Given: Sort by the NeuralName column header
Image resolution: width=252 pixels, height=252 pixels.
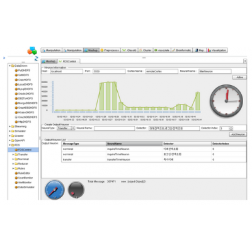Looking at the screenshot, I should point(134,144).
